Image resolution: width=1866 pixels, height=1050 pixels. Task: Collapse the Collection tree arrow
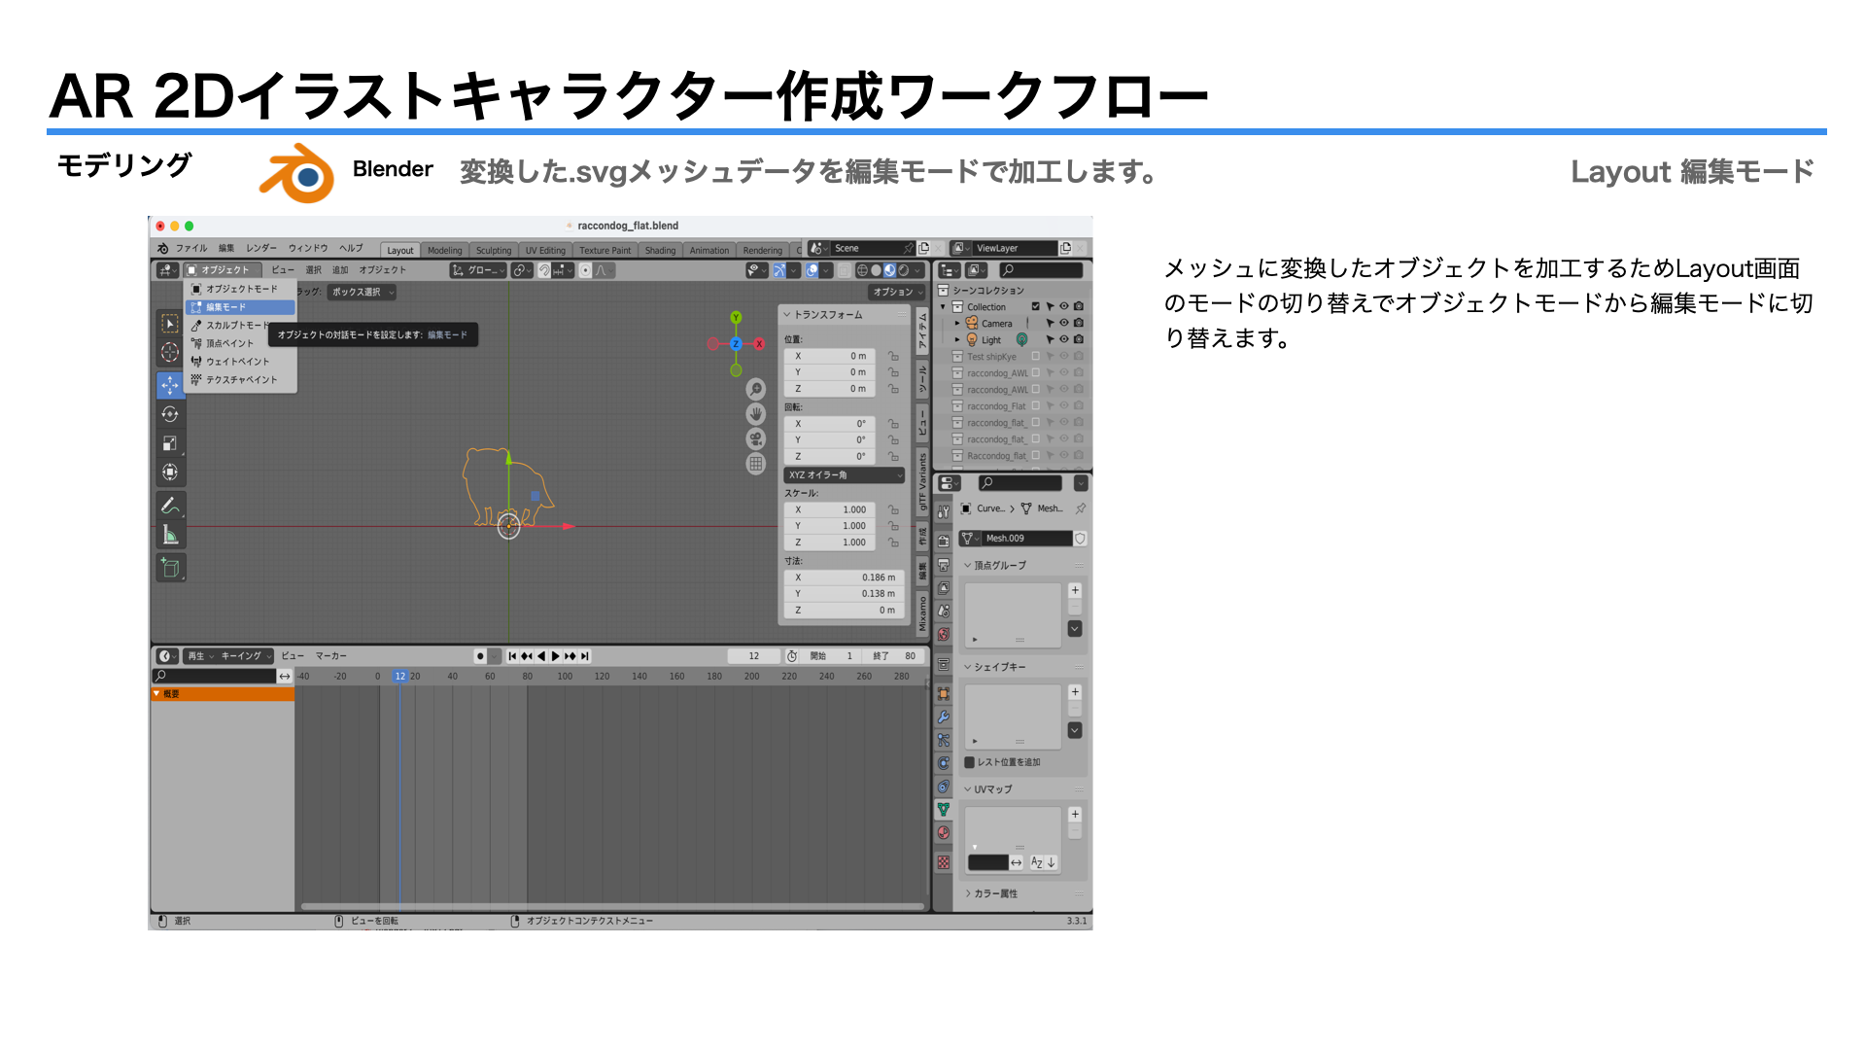[943, 307]
